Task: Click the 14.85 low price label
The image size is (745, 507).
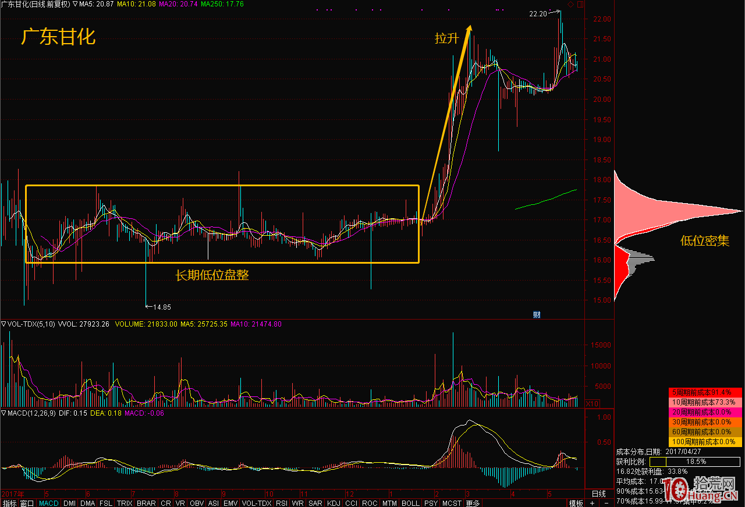Action: tap(162, 306)
